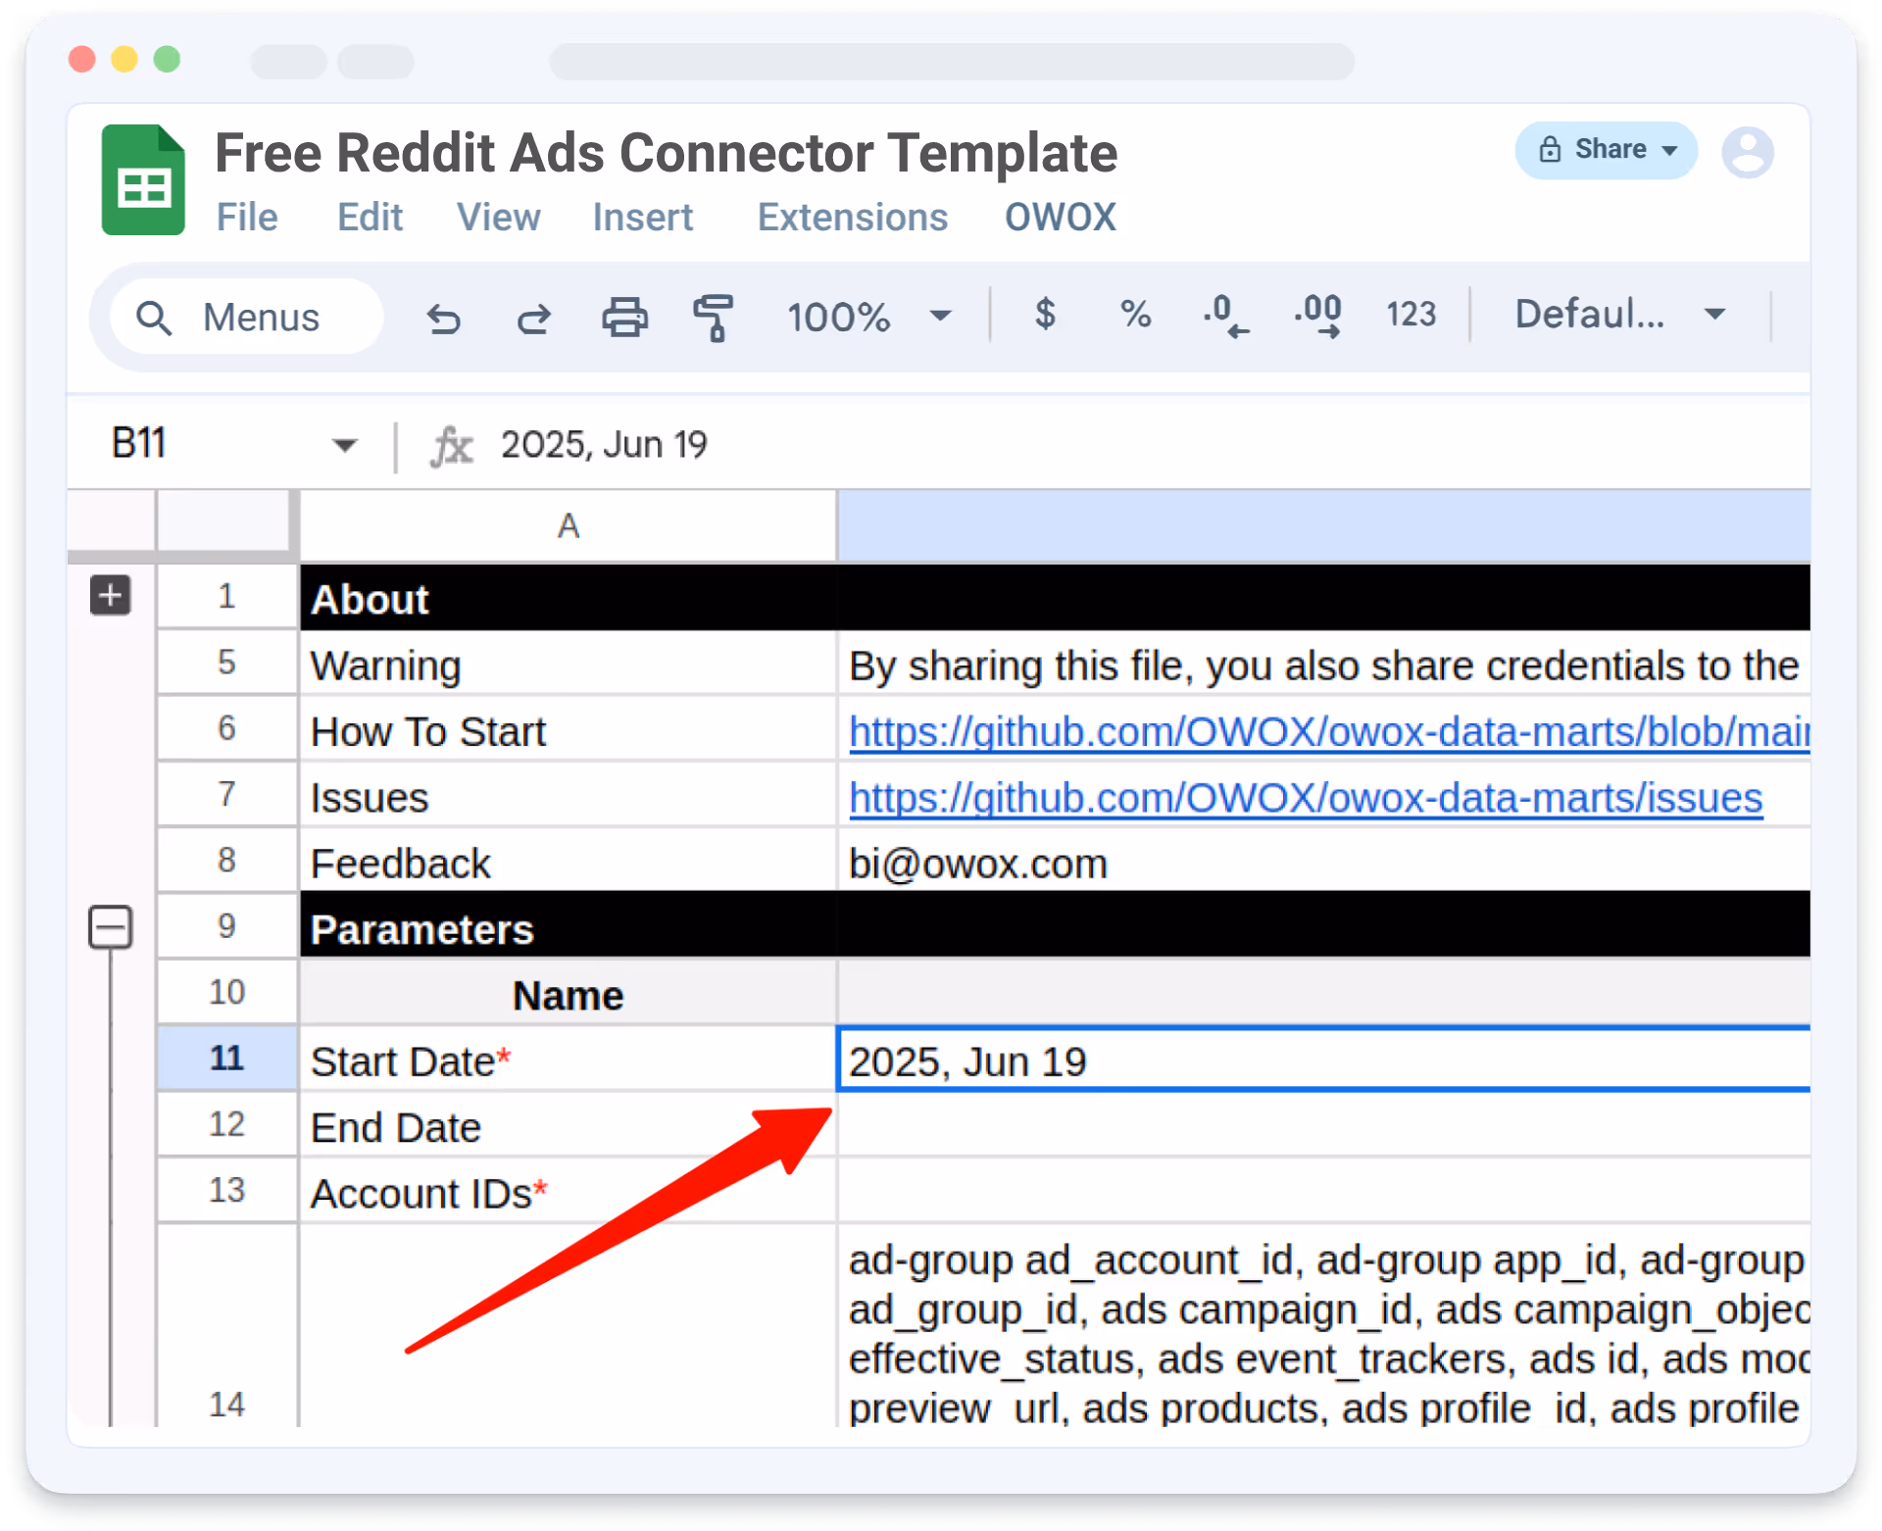Increase decimal places icon
Screen dimensions: 1882x1531
[1317, 317]
